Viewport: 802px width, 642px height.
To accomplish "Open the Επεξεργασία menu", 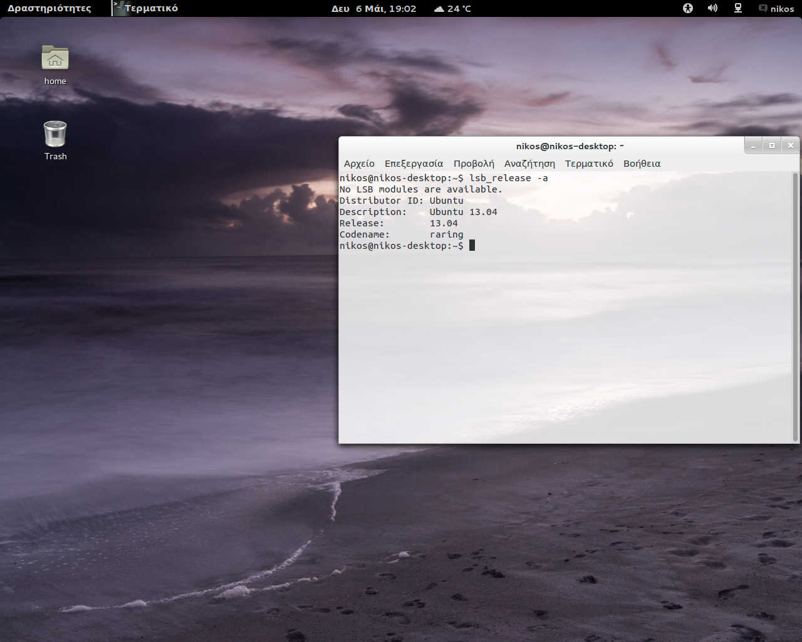I will 414,164.
